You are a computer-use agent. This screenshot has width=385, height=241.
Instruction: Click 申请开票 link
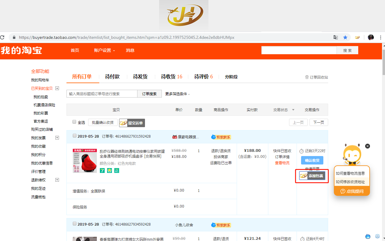coord(312,169)
